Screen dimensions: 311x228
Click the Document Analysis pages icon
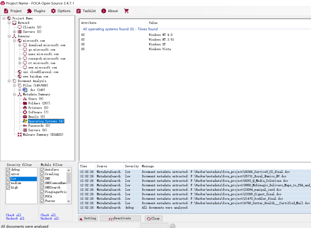point(14,81)
